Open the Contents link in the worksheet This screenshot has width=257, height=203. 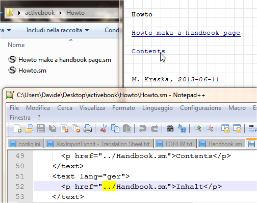[x=148, y=51]
